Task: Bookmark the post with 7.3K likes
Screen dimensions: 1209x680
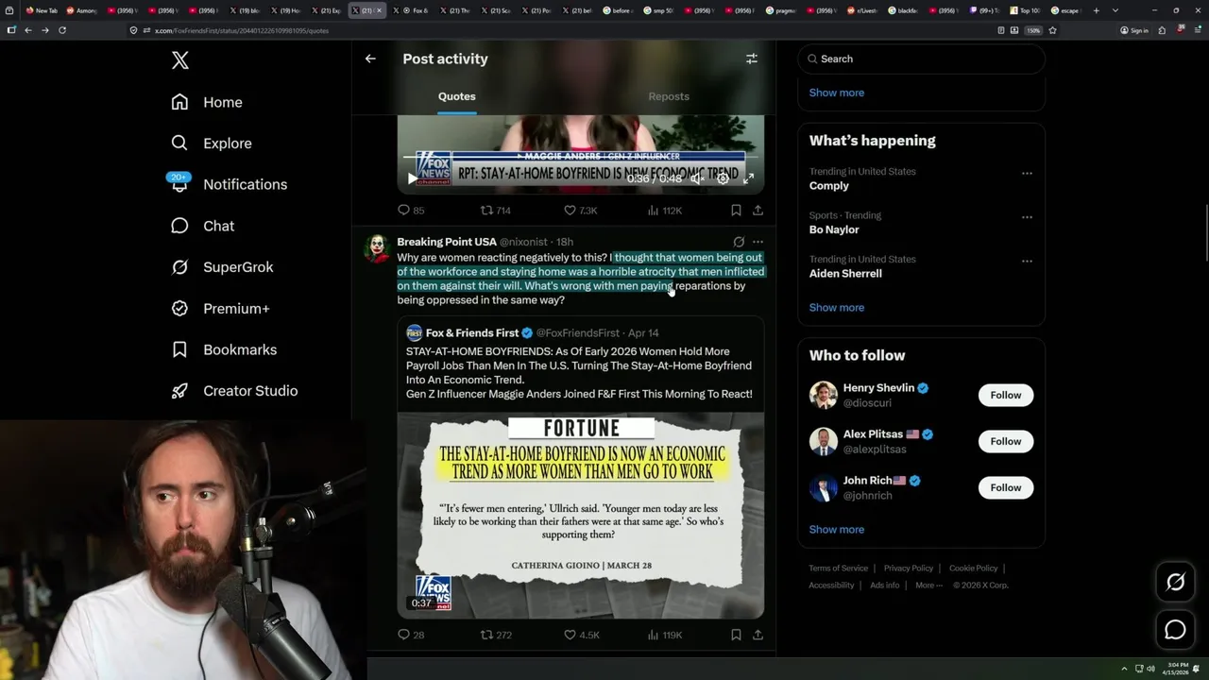Action: [x=736, y=211]
